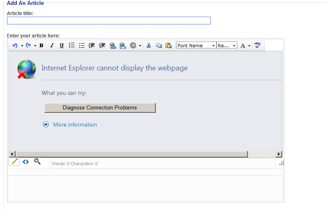The width and height of the screenshot is (327, 210).
Task: Click the font color A icon
Action: coord(243,46)
